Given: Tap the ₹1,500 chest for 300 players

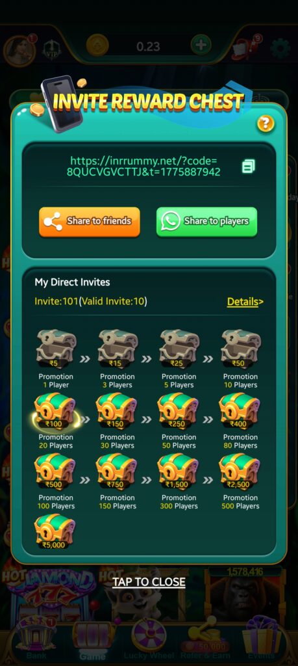Looking at the screenshot, I should pyautogui.click(x=179, y=472).
